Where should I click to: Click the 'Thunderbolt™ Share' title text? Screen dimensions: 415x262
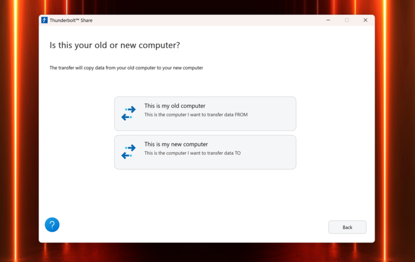coord(71,21)
